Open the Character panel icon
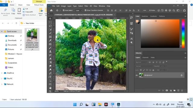Image resolution: width=193 pixels, height=108 pixels. pos(131,39)
